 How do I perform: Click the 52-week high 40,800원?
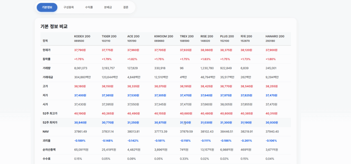(x=226, y=113)
